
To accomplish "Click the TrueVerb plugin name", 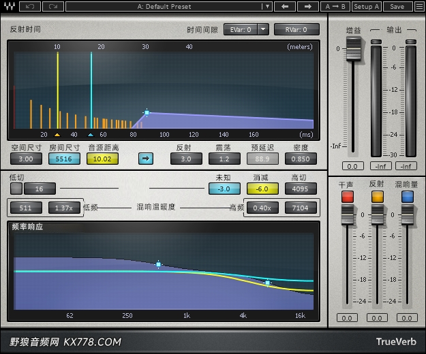I will 396,342.
